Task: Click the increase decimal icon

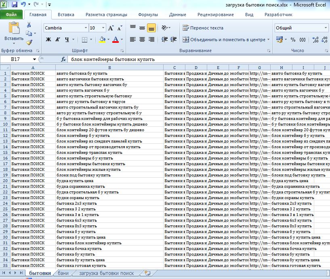Action: click(x=315, y=40)
